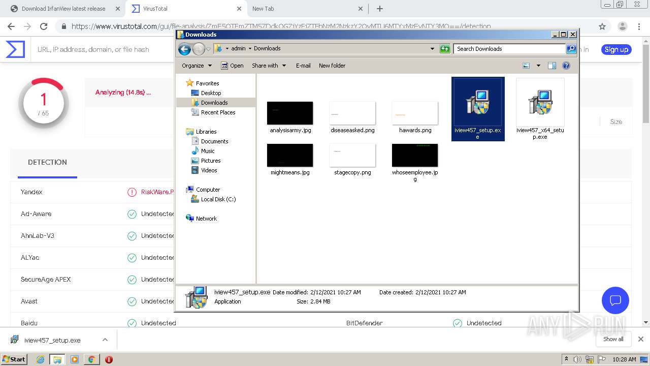The image size is (650, 366).
Task: Expand the arrow after admin in path
Action: 250,49
